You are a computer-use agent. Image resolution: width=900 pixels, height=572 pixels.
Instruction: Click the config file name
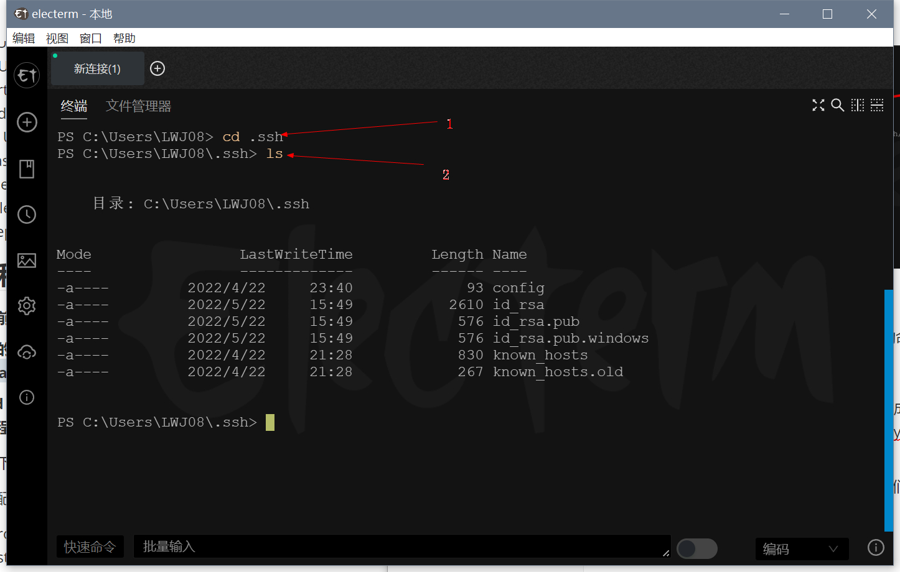518,288
